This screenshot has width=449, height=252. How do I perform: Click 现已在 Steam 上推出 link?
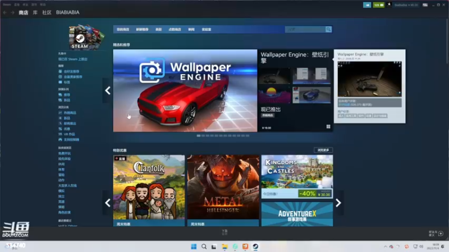pyautogui.click(x=73, y=59)
